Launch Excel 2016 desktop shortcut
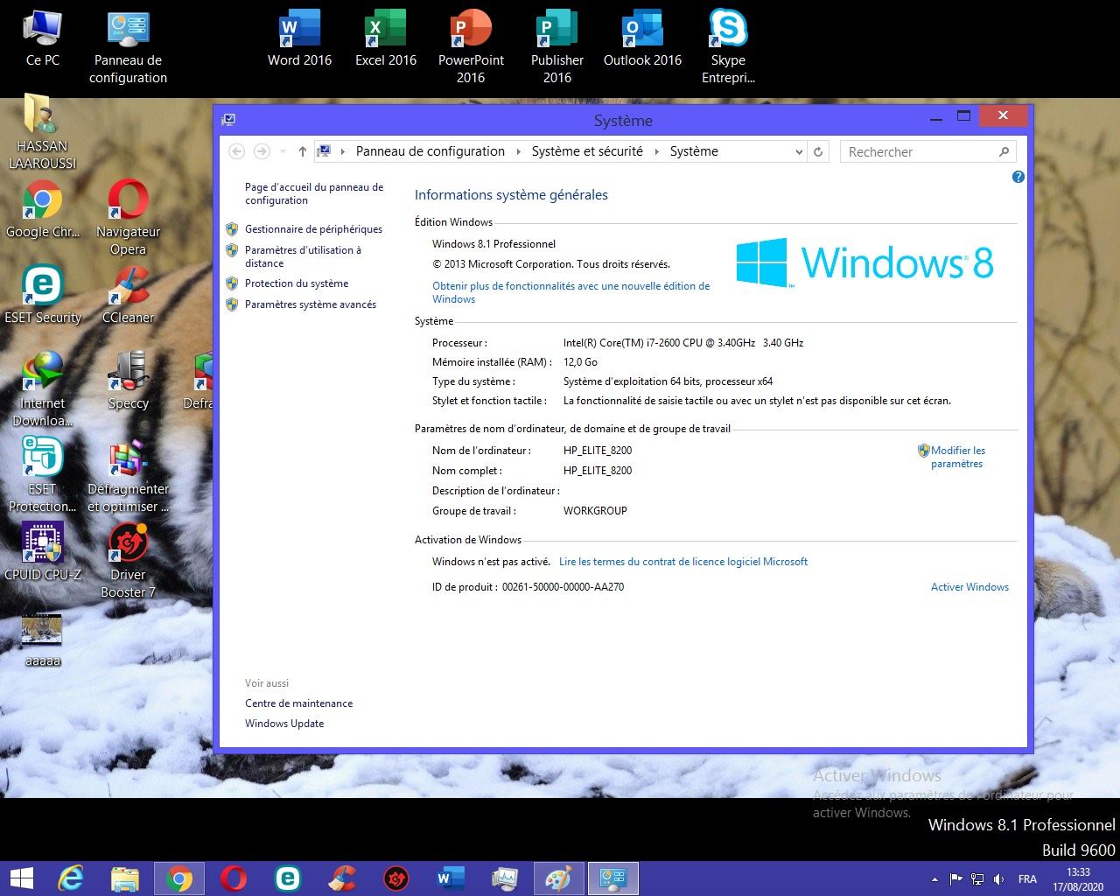Image resolution: width=1120 pixels, height=896 pixels. tap(385, 38)
